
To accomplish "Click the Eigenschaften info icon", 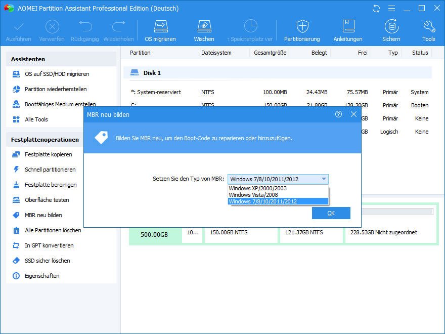I will point(16,276).
